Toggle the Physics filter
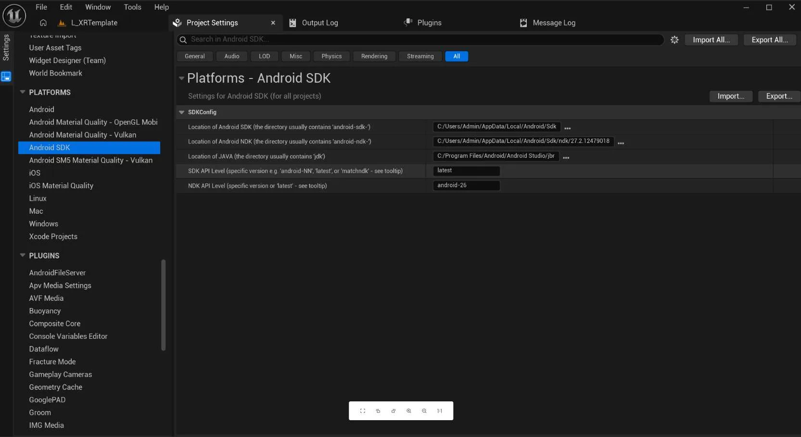801x437 pixels. [331, 56]
